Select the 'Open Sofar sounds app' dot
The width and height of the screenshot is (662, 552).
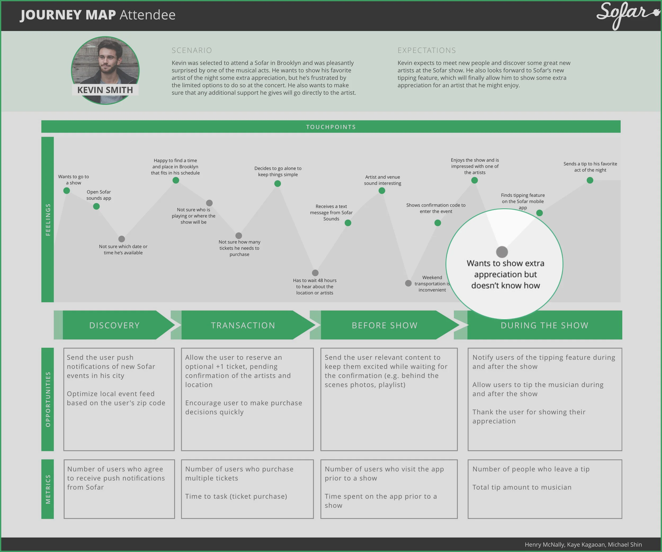[x=96, y=206]
